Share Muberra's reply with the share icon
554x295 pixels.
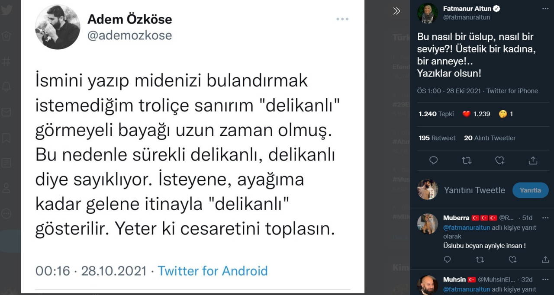(x=545, y=260)
